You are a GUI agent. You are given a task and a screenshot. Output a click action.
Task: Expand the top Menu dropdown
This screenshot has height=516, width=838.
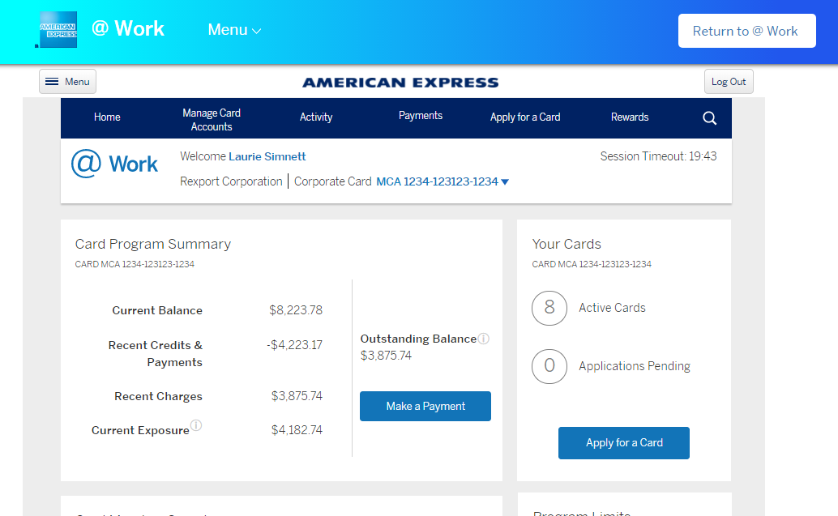(x=234, y=30)
